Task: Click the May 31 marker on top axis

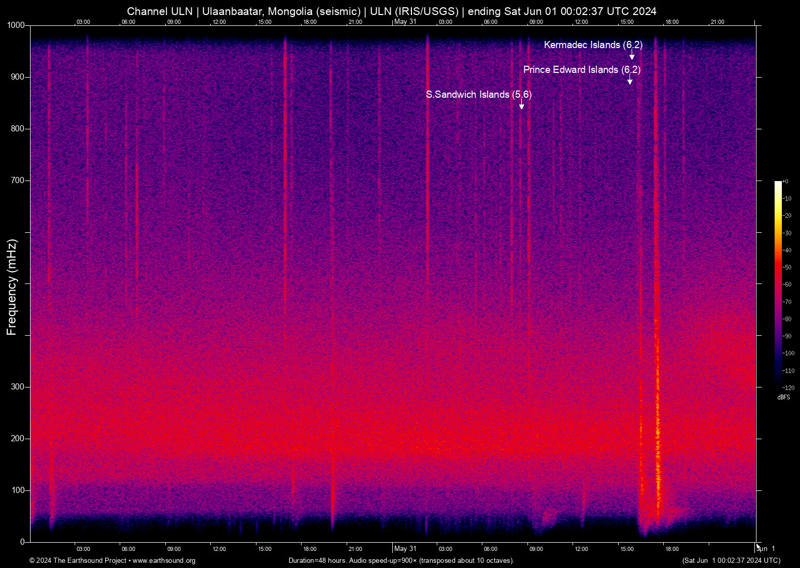Action: [x=405, y=22]
